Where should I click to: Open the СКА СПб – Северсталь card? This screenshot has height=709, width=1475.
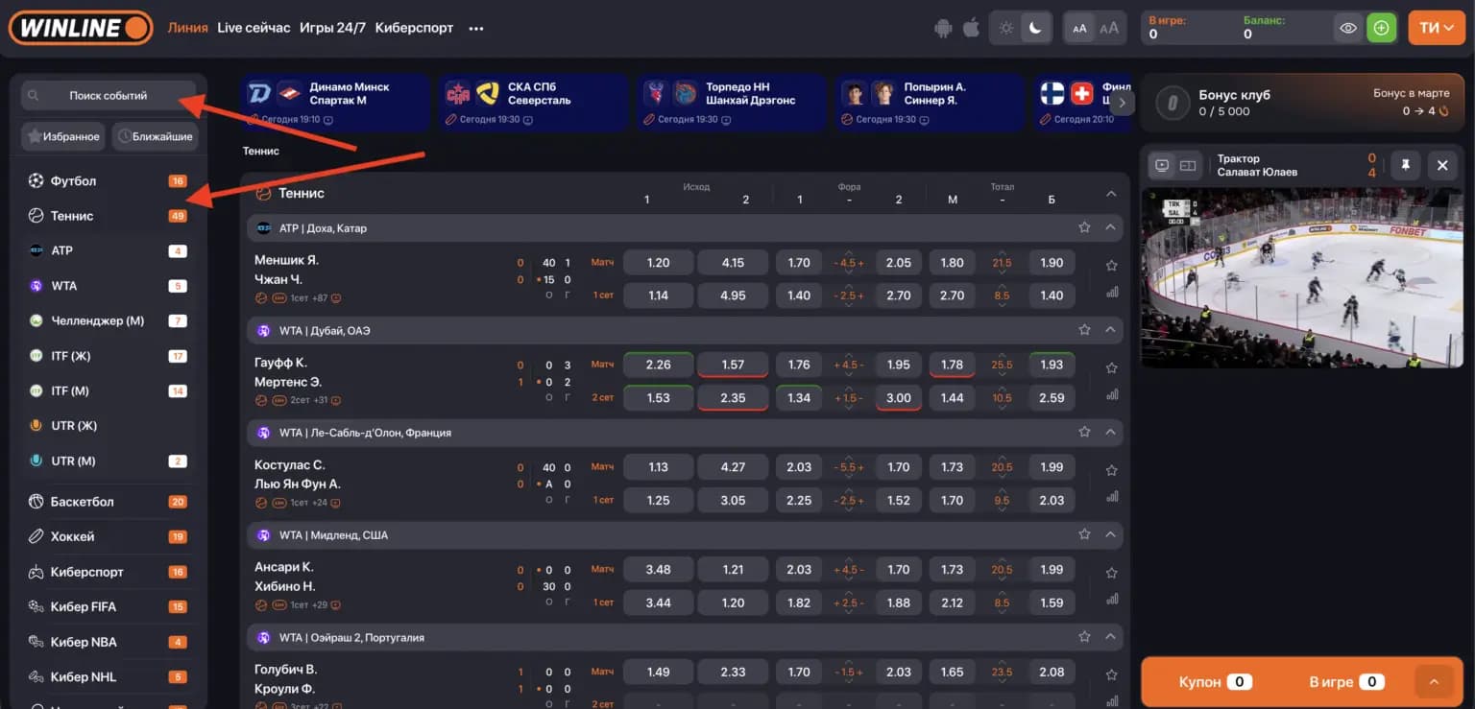[x=533, y=103]
